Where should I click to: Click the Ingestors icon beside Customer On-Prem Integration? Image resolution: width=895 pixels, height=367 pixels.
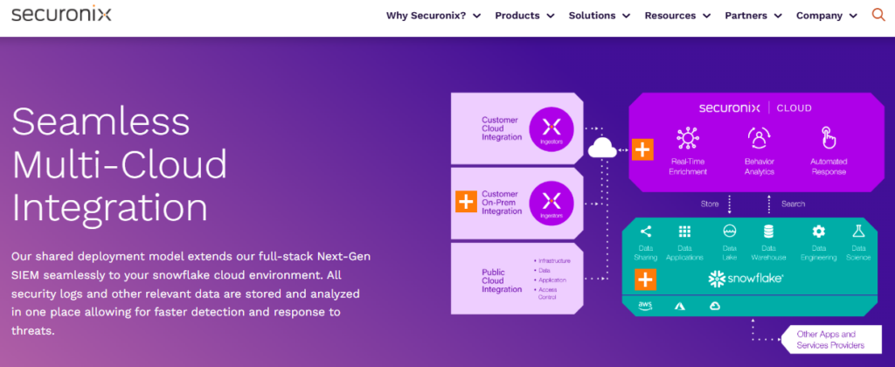pos(551,203)
